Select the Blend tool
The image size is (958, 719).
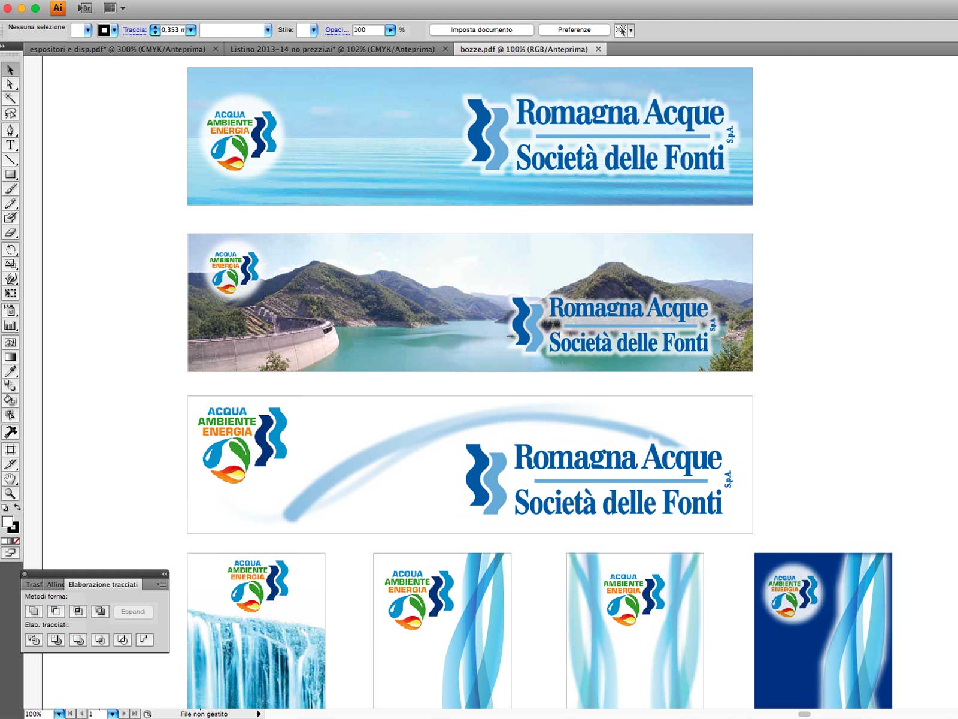pos(10,386)
